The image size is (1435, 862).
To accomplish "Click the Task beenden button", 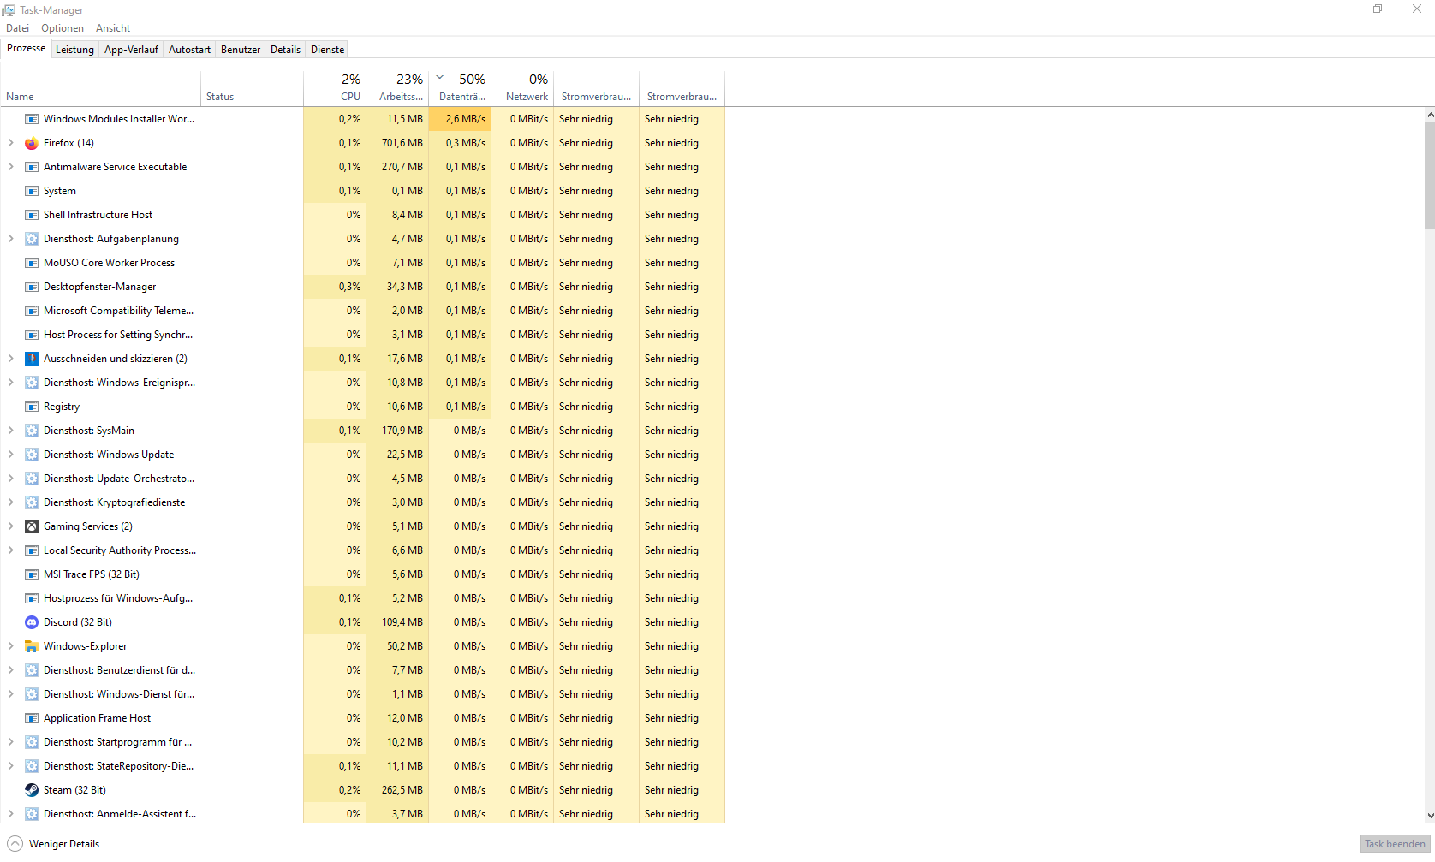I will click(1395, 843).
